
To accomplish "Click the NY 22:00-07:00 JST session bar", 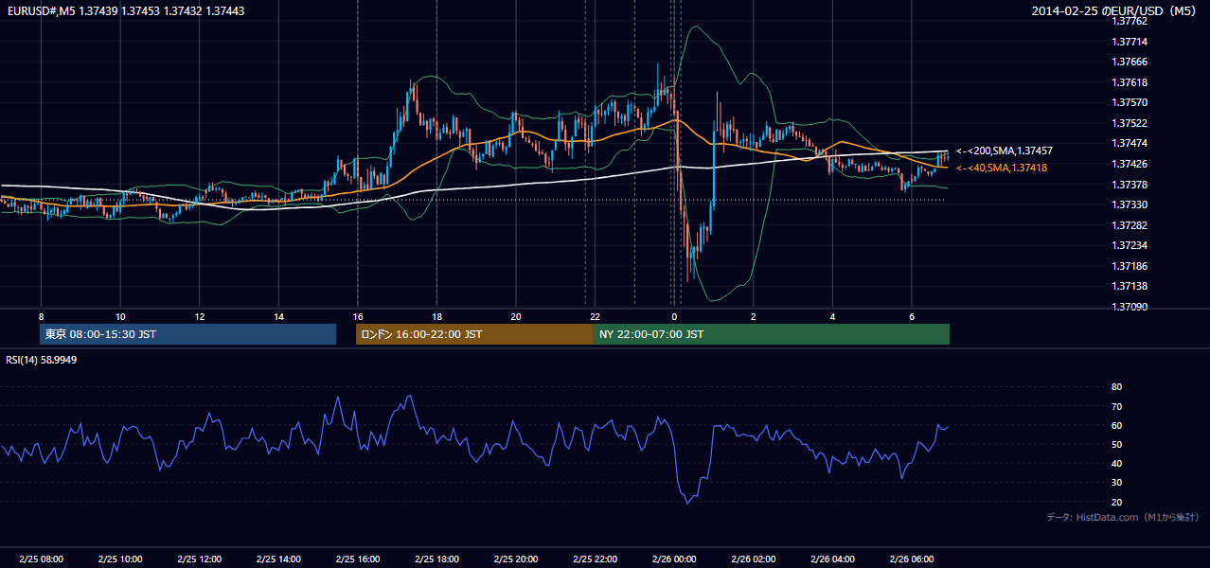I will [x=772, y=334].
